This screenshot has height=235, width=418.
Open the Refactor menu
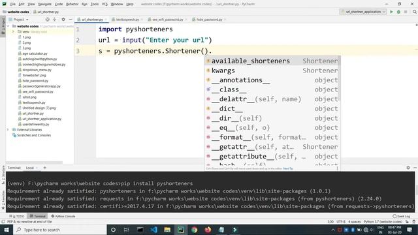point(72,4)
